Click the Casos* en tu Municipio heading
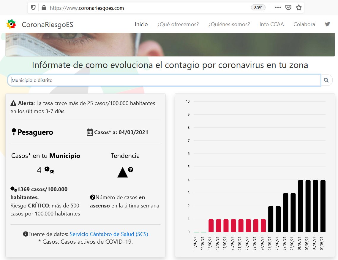This screenshot has height=260, width=338. [46, 156]
